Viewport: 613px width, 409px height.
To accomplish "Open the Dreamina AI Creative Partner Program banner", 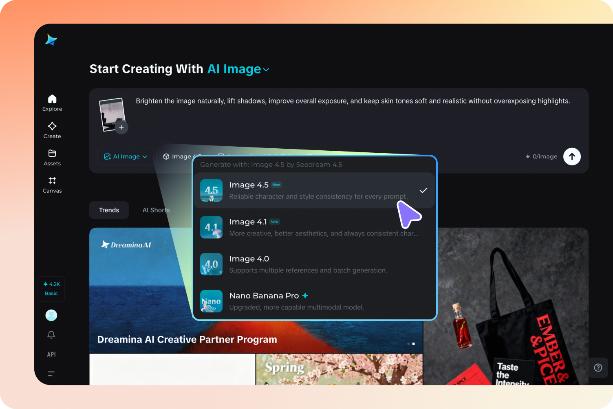I will pos(187,339).
